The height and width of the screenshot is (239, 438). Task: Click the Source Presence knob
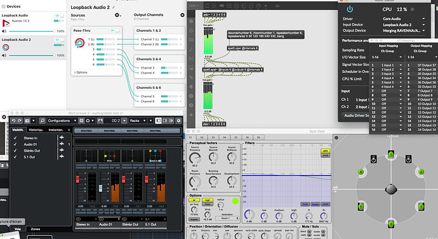tap(195, 158)
